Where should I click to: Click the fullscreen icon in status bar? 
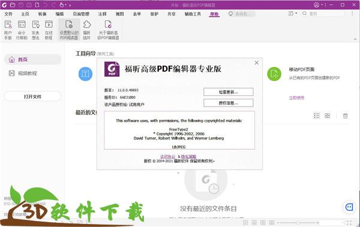pos(349,222)
